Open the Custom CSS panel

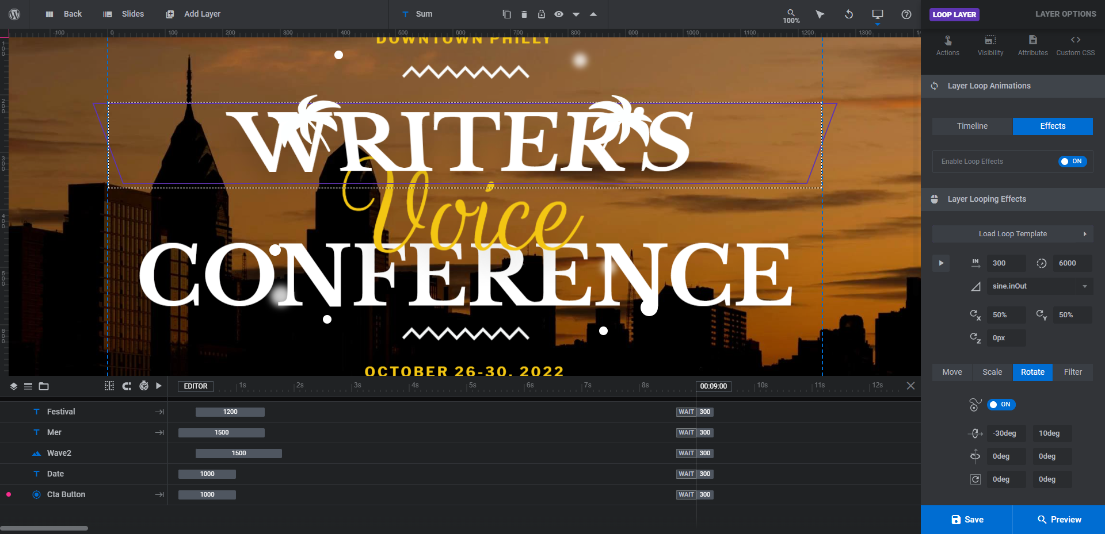point(1076,46)
